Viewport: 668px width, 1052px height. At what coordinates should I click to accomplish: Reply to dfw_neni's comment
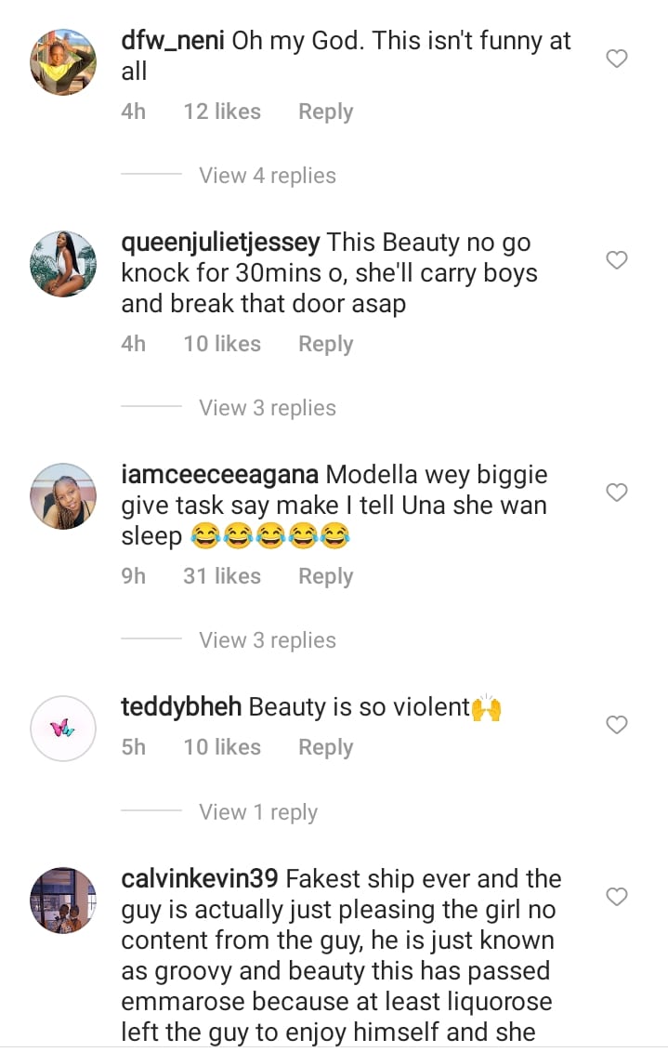[325, 112]
